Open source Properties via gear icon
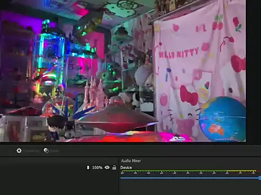Screen dimensions: 261x195 point(19,151)
